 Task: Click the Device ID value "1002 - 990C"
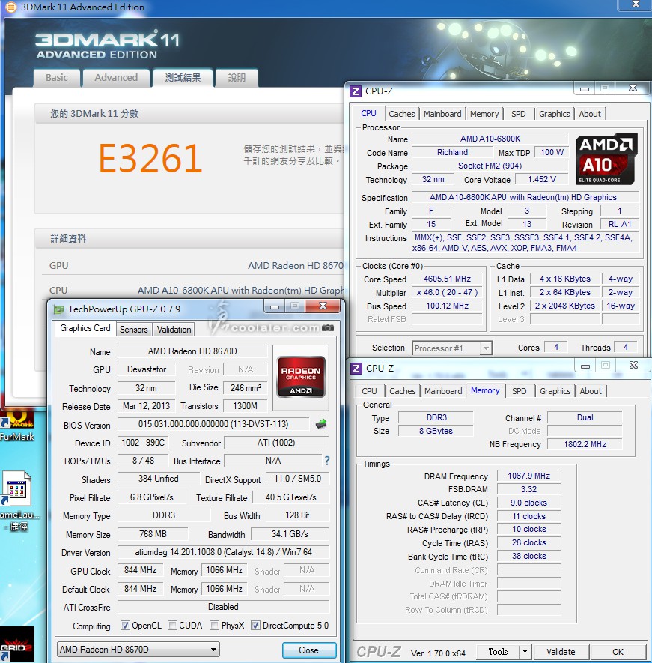point(143,443)
